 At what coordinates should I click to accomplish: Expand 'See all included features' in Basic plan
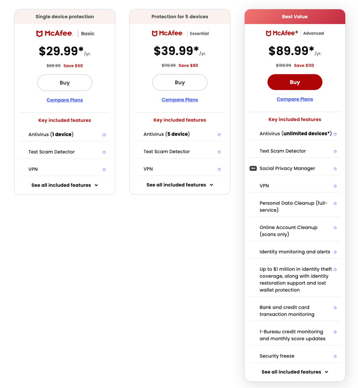tap(65, 185)
